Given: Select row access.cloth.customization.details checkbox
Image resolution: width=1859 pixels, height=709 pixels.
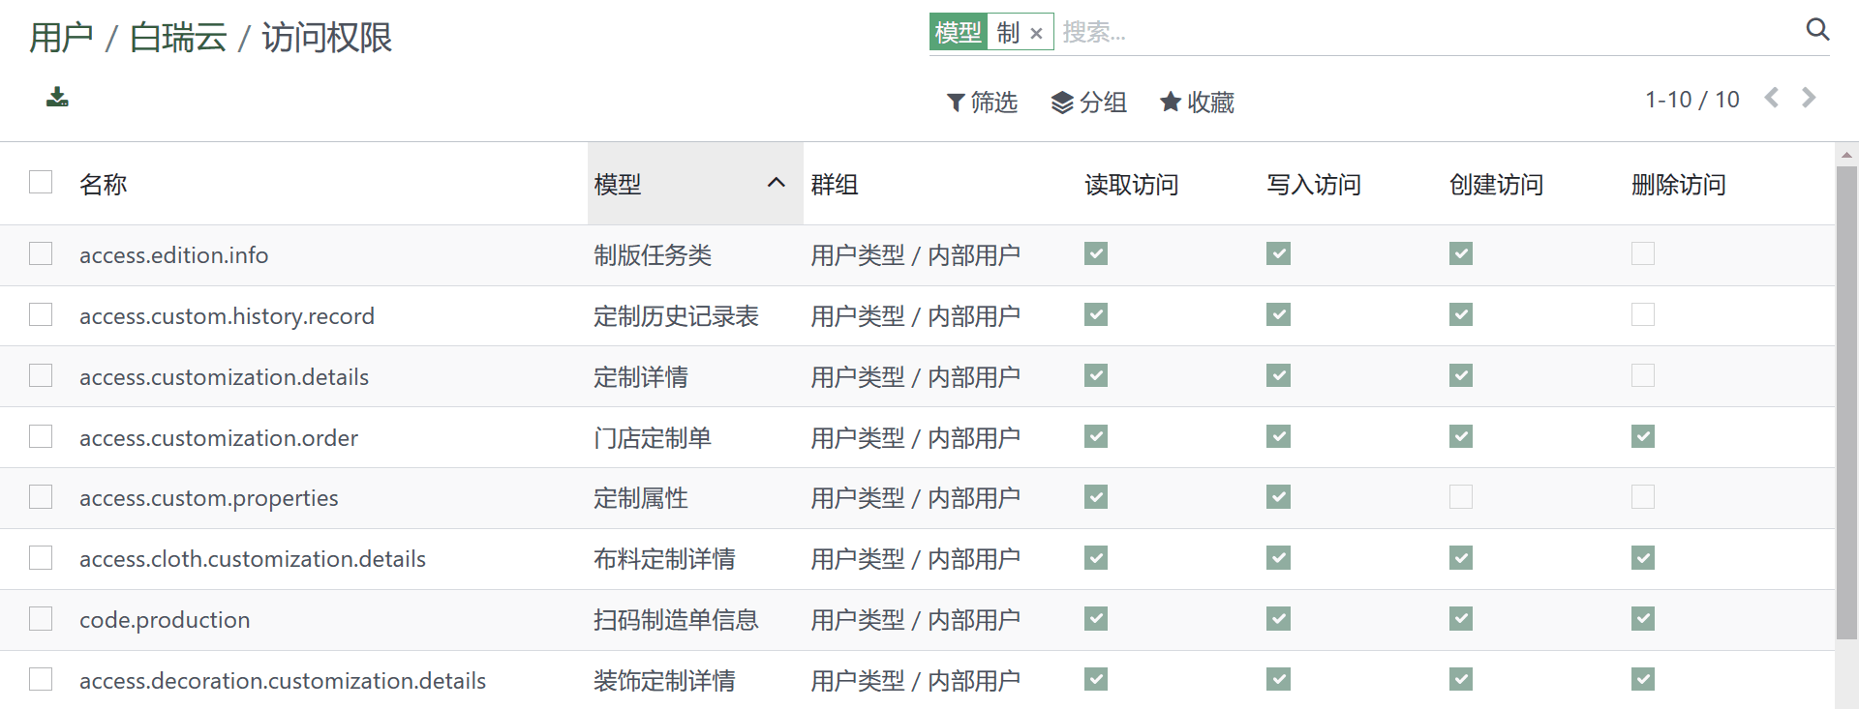Looking at the screenshot, I should click(x=41, y=557).
